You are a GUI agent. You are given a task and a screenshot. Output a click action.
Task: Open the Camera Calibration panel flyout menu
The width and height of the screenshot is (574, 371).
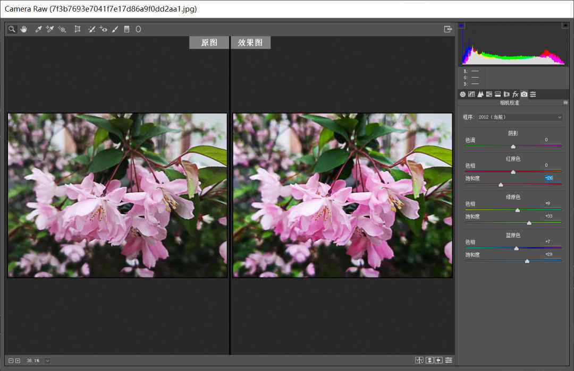[x=565, y=103]
